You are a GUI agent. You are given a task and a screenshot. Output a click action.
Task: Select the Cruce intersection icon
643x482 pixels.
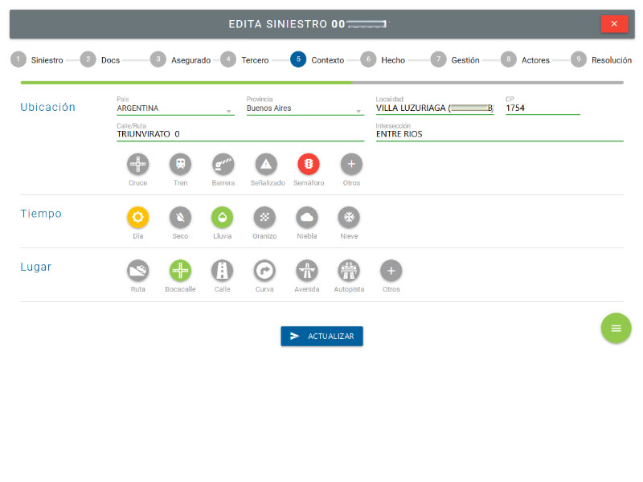(138, 165)
